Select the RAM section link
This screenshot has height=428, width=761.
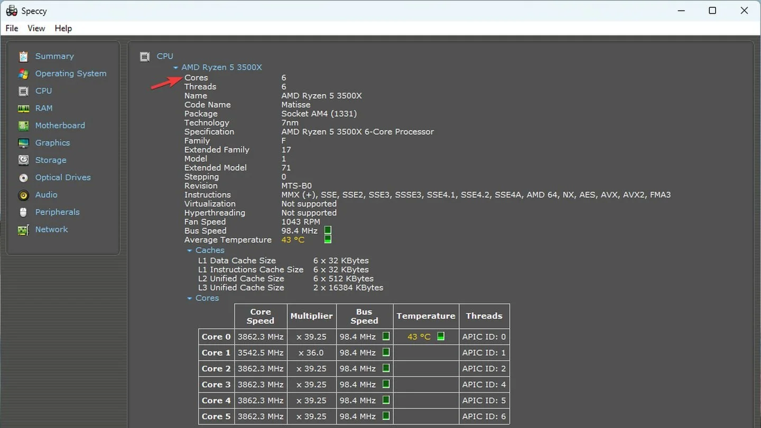(44, 108)
